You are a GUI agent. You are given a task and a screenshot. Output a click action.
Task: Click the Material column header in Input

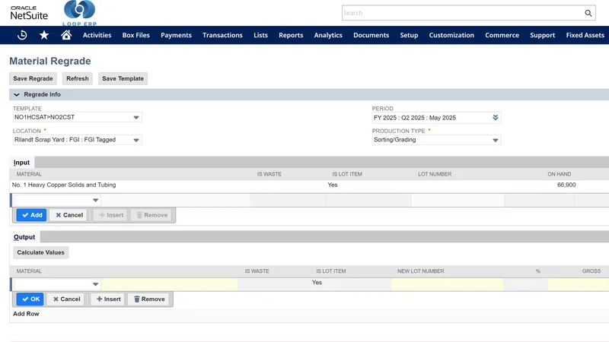(x=29, y=174)
